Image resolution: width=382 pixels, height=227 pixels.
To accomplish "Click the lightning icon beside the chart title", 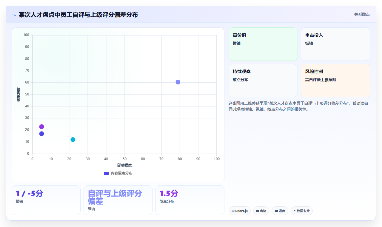I will pos(14,15).
